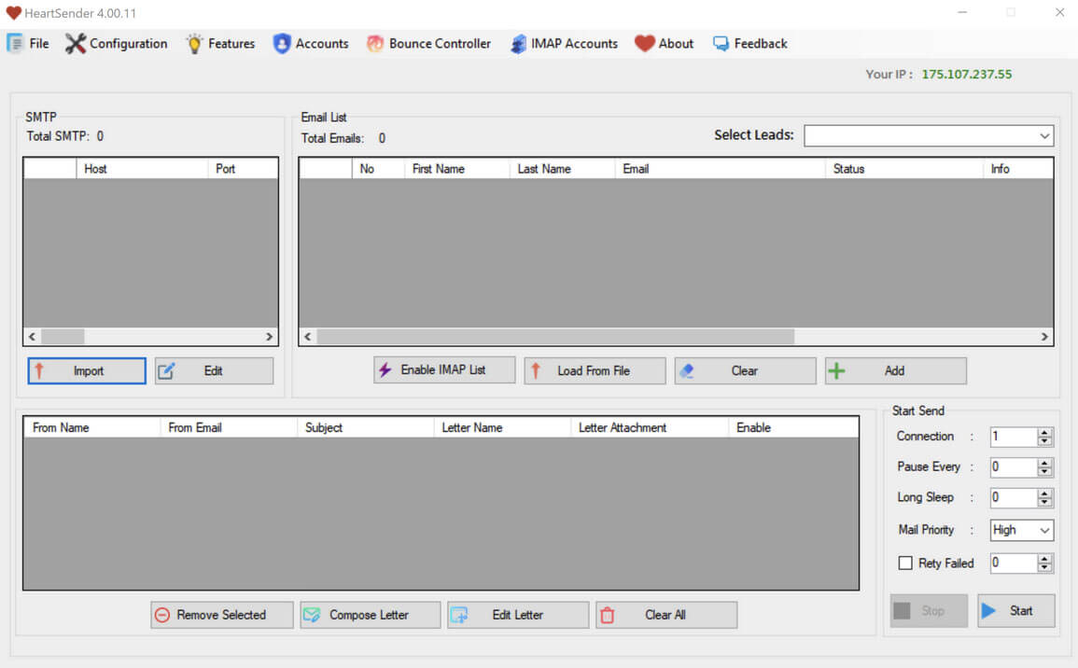Click the Info column header
Viewport: 1078px width, 668px height.
coord(1018,168)
